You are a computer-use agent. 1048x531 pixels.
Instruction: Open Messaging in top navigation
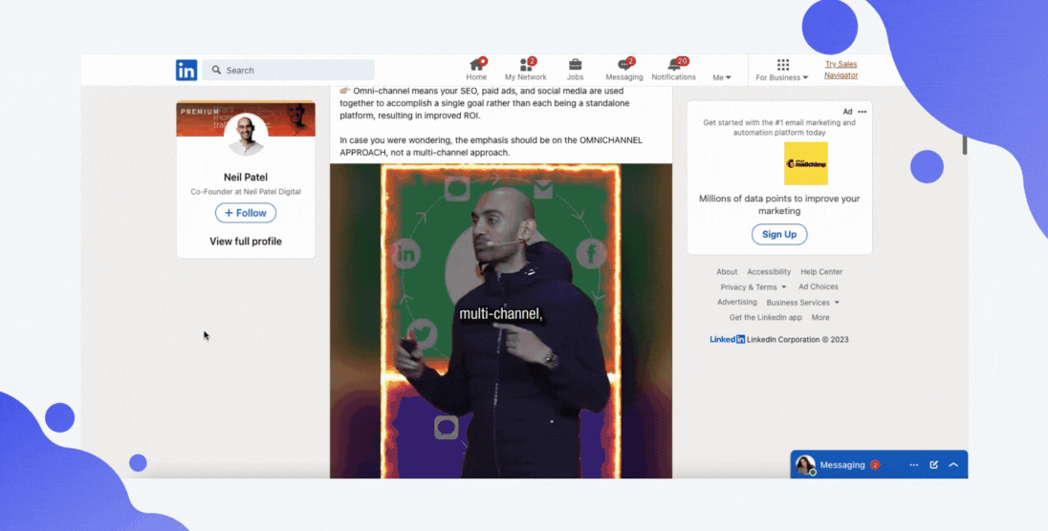[624, 70]
